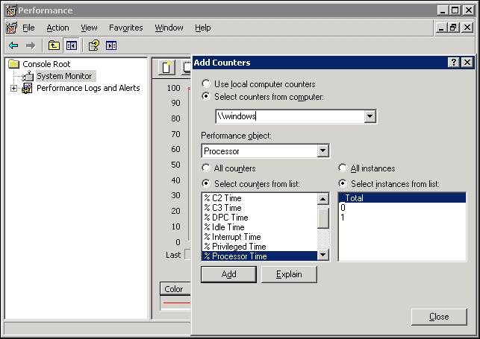Click the Performance Logs and Alerts icon
The width and height of the screenshot is (480, 339).
(x=28, y=88)
